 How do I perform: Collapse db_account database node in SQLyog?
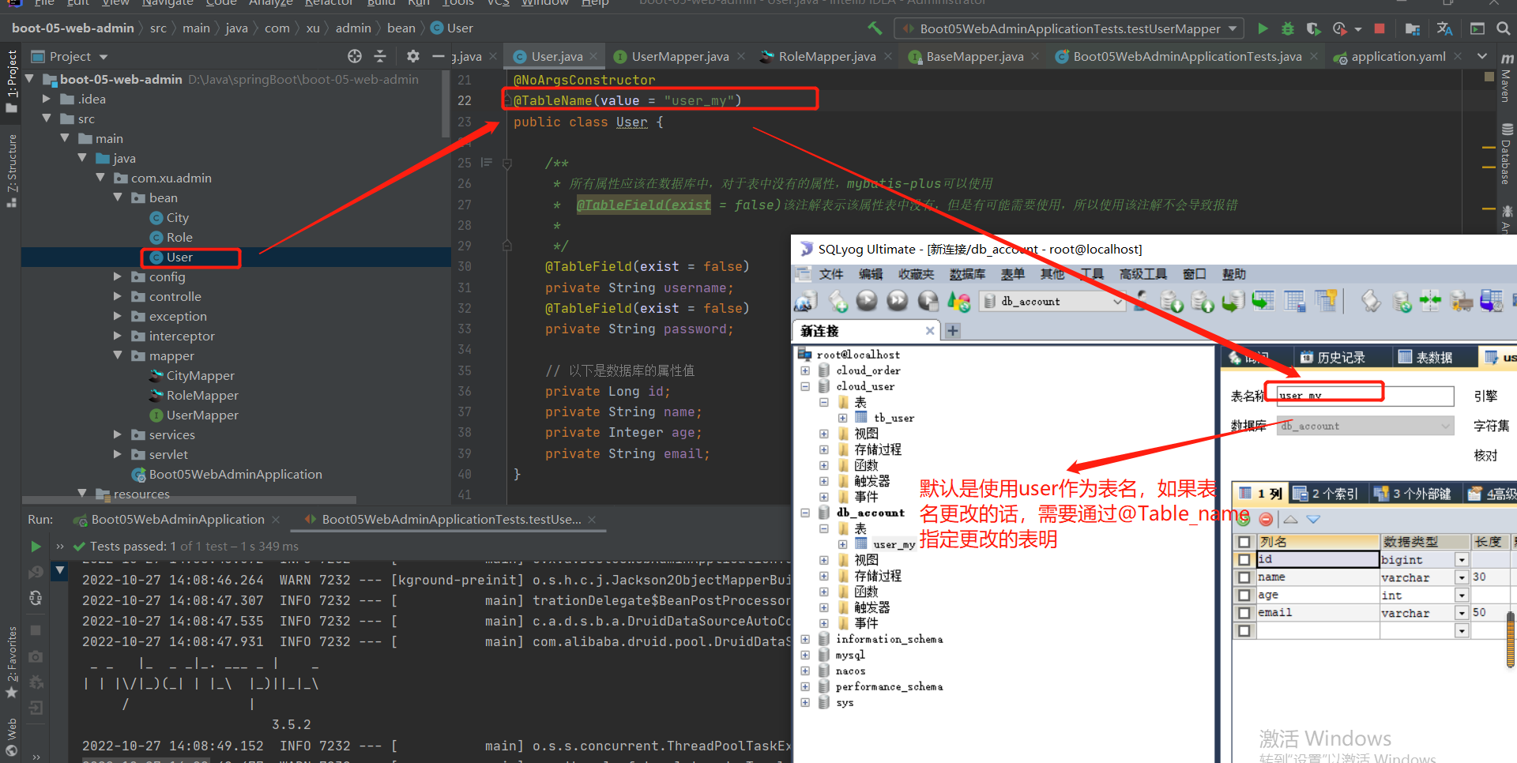pos(805,513)
